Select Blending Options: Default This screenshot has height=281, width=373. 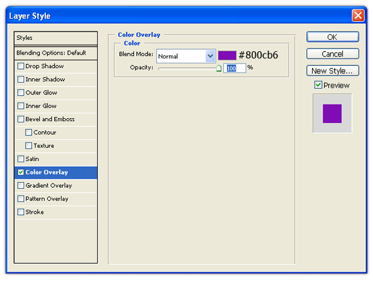56,53
